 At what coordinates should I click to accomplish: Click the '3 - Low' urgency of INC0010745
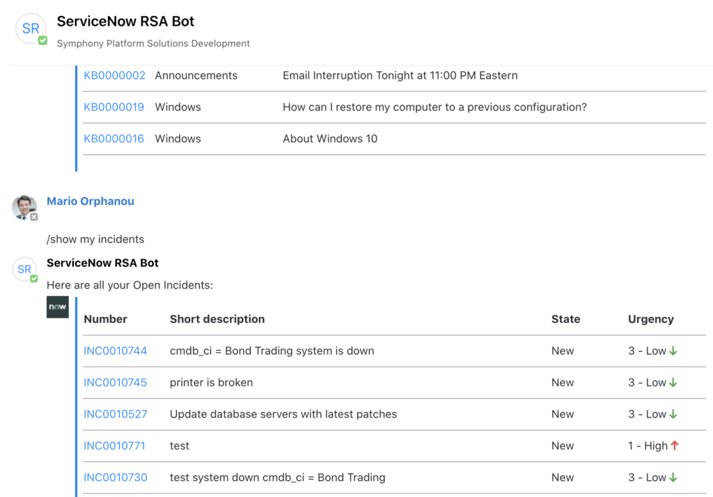pos(652,383)
